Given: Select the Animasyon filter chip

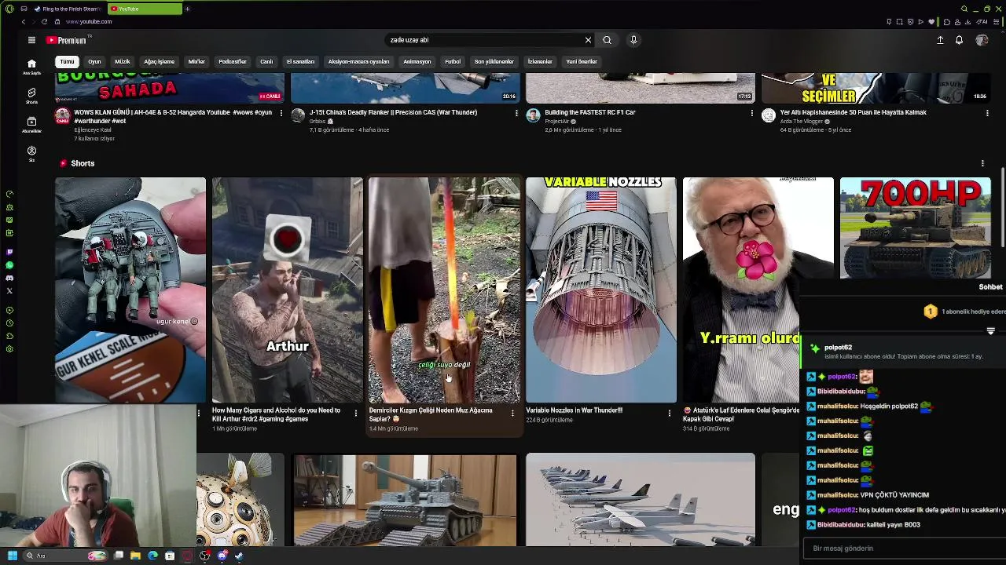Looking at the screenshot, I should pyautogui.click(x=417, y=61).
